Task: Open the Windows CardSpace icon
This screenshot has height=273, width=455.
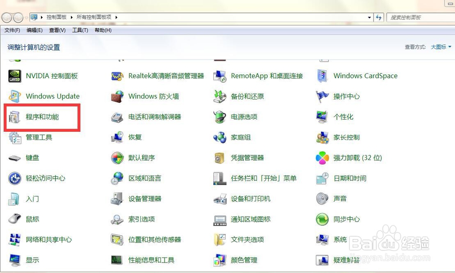Action: pos(322,76)
